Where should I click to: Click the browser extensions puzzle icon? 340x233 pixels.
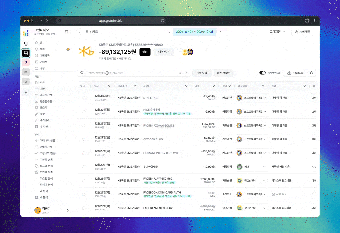point(307,21)
